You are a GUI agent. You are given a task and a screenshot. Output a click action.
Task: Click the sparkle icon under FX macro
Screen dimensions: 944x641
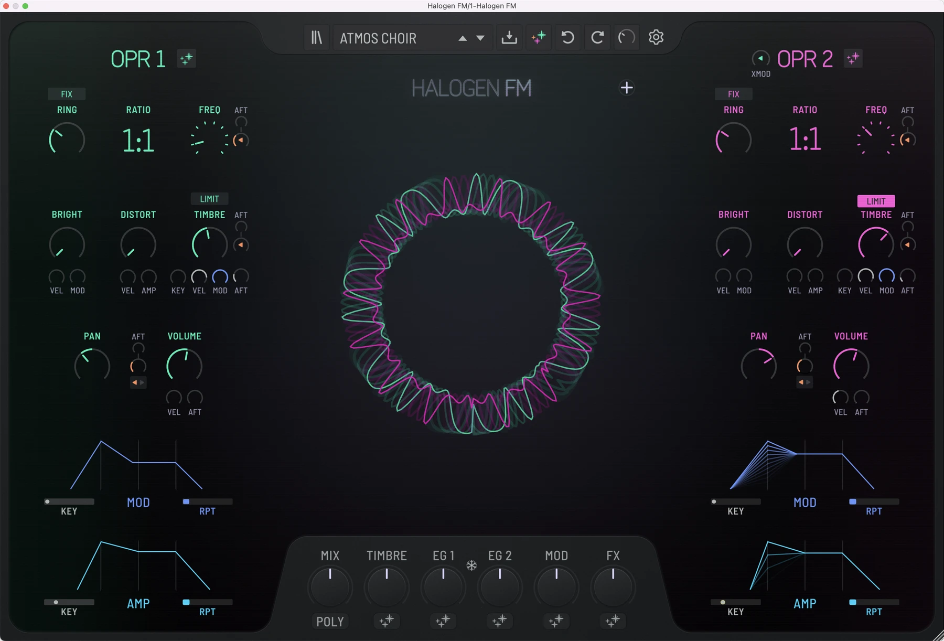(x=613, y=621)
